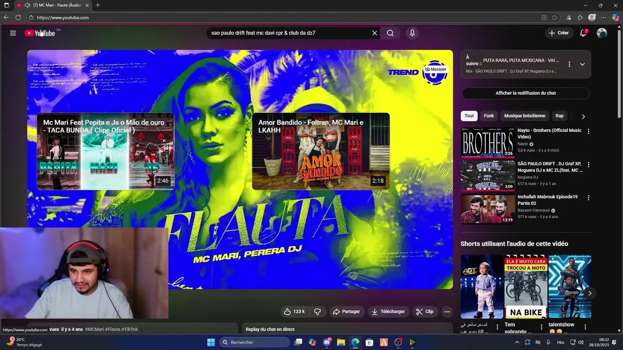Go to the YouTube home logo
This screenshot has width=623, height=350.
click(40, 33)
